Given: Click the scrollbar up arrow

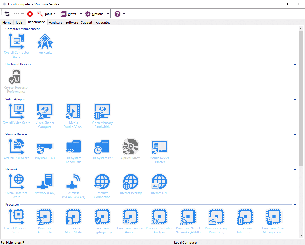Looking at the screenshot, I should click(x=300, y=29).
